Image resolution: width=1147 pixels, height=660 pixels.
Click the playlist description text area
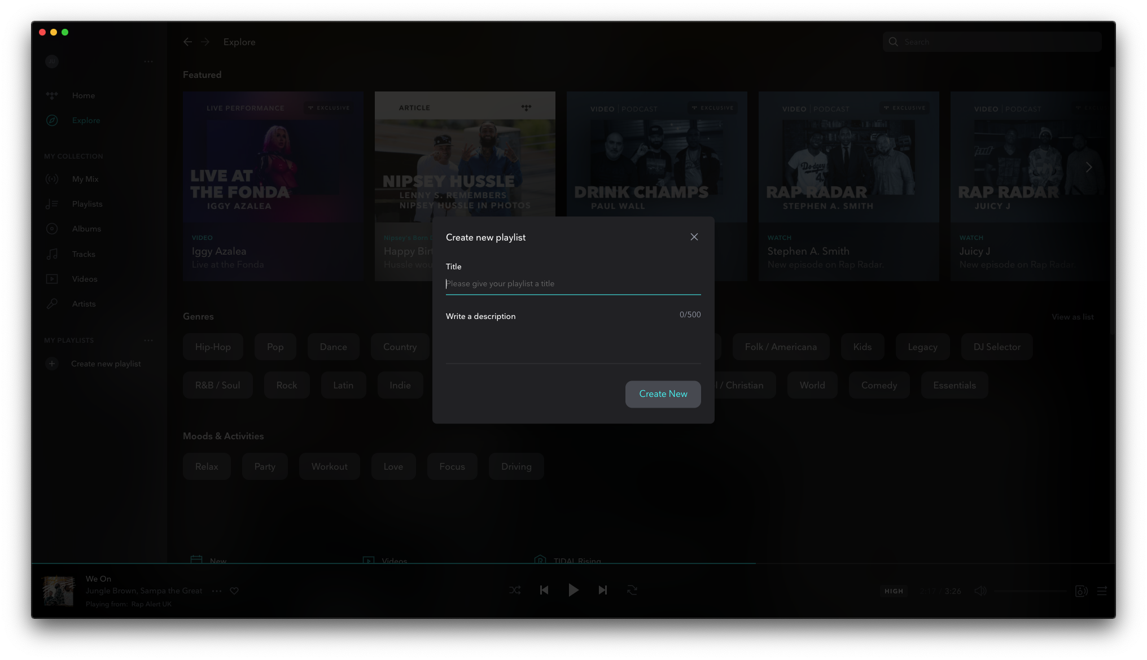click(x=573, y=343)
